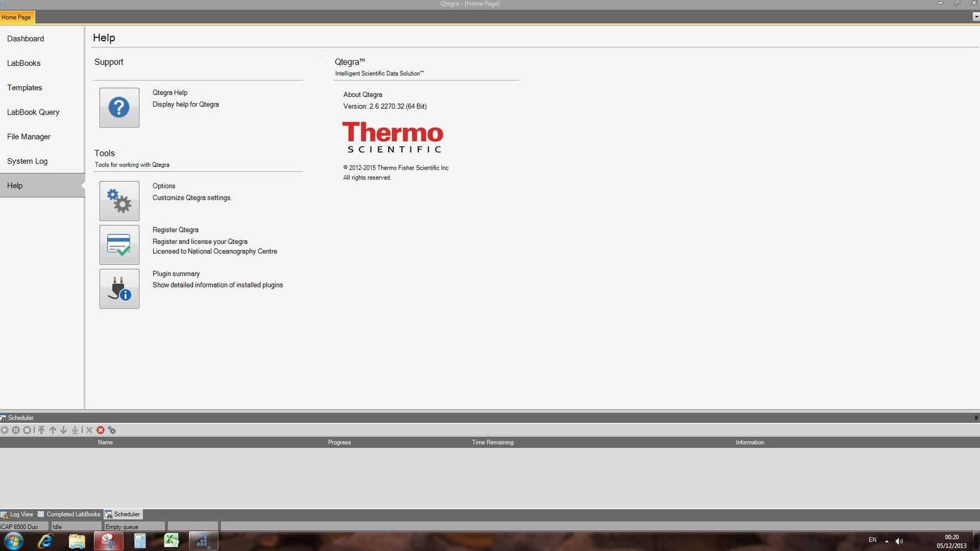Viewport: 980px width, 551px height.
Task: Click the 'About Qtegra' text
Action: tap(362, 95)
